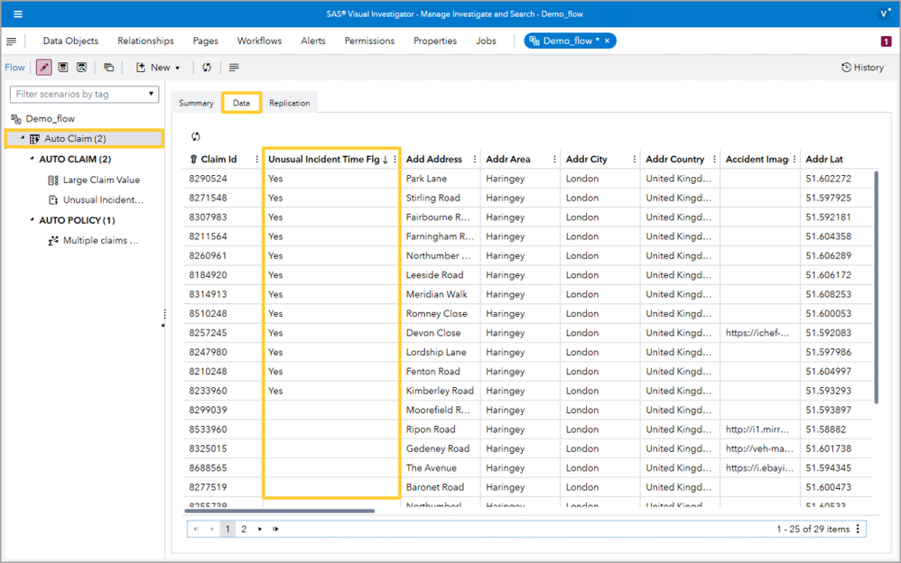Viewport: 901px width, 563px height.
Task: Click Kimberley Road address cell
Action: click(441, 391)
